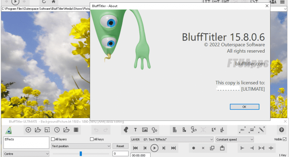Jump to last key button
289x157 pixels.
coord(173,148)
